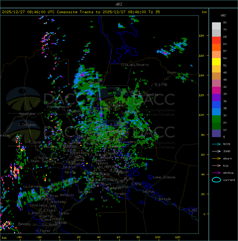Click the 'E_1-736' map label
This screenshot has height=241, width=238.
[161, 85]
